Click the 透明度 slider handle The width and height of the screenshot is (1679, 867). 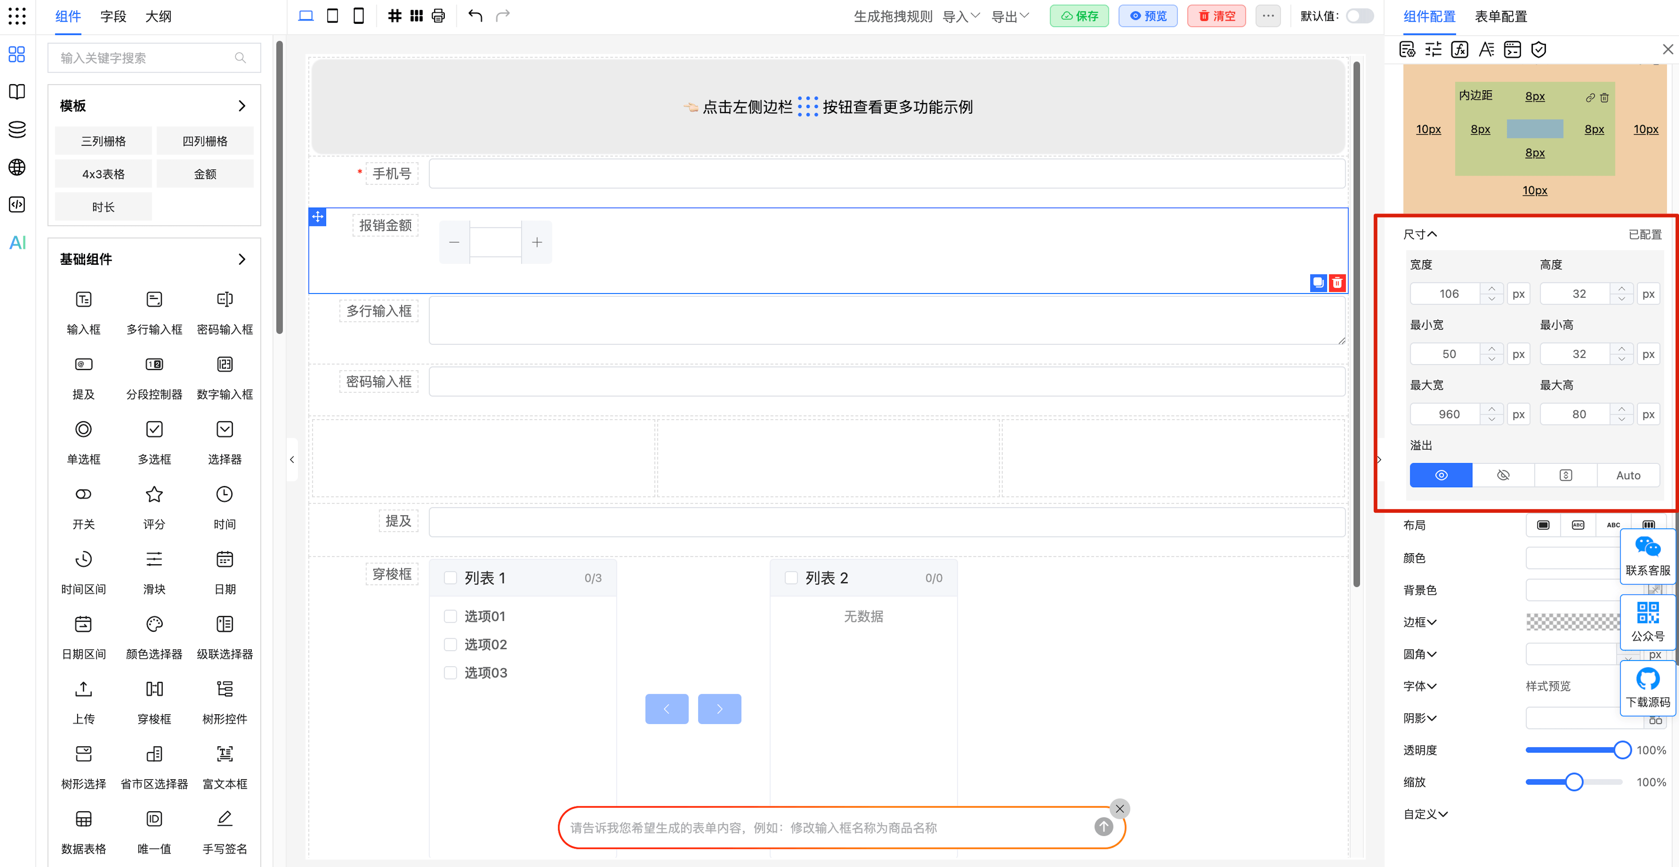1621,750
